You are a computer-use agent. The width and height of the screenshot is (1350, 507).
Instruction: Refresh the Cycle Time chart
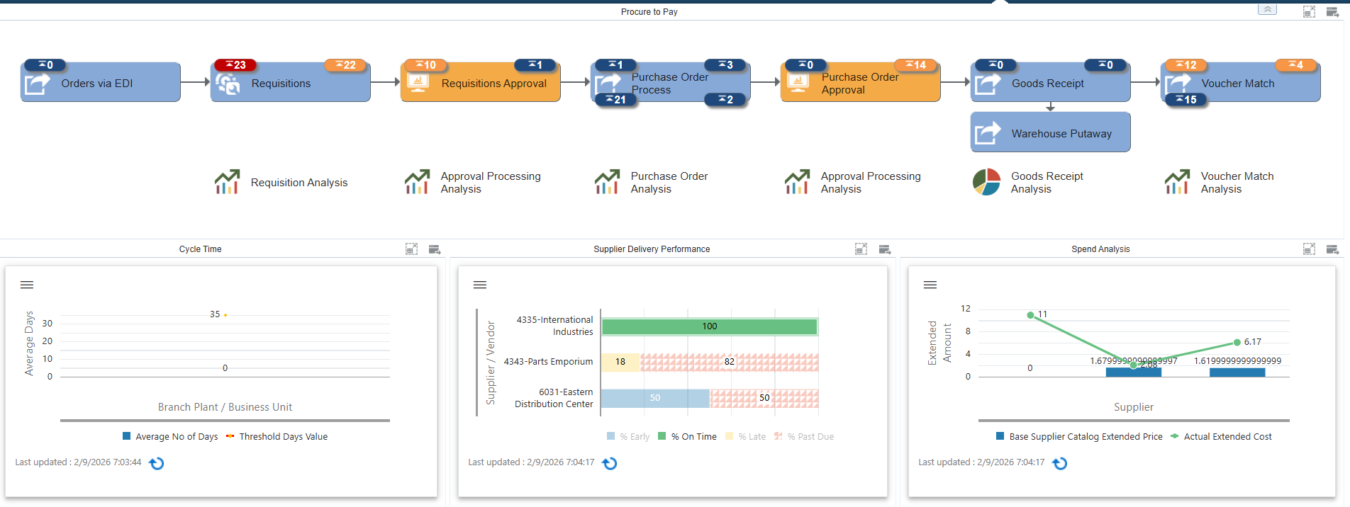click(157, 463)
